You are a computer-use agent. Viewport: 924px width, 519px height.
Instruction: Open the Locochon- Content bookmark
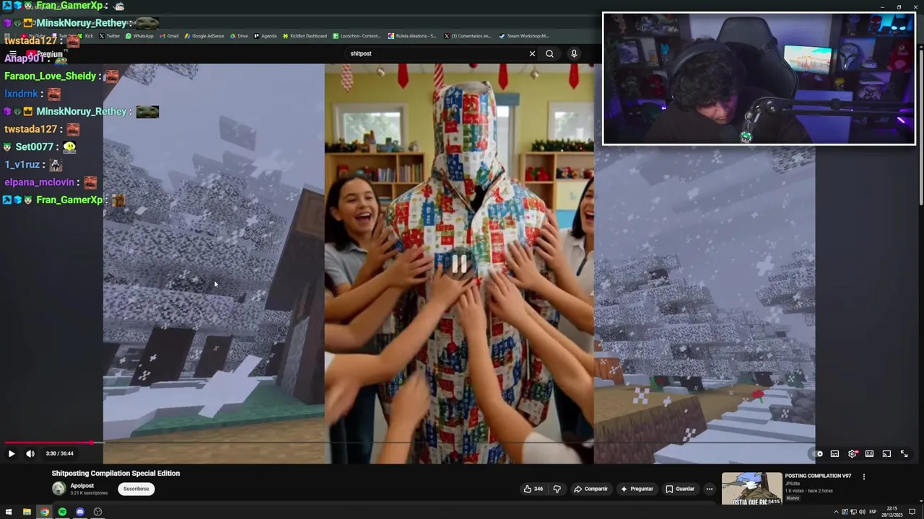coord(357,36)
